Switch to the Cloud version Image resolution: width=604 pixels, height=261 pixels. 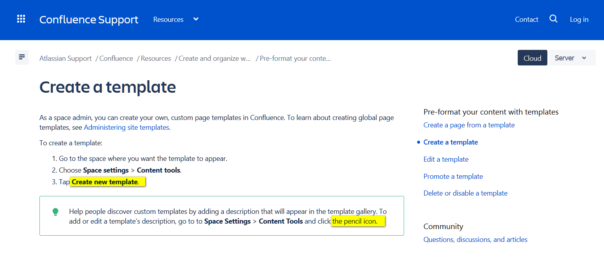[x=532, y=58]
